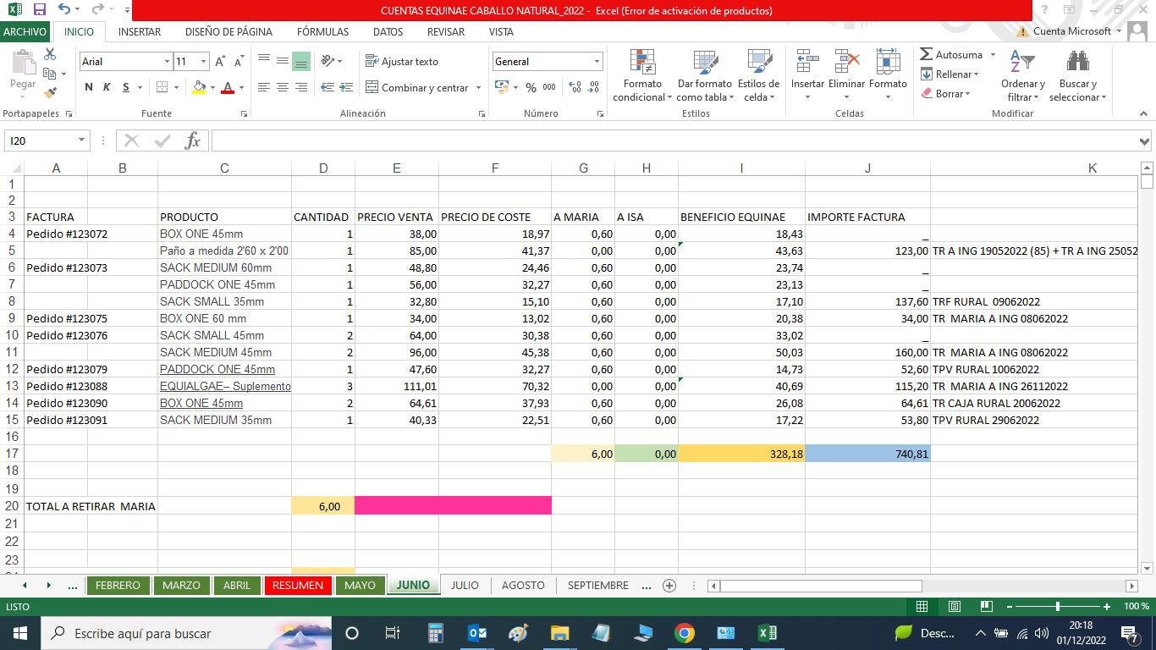Switch to the RESUMEN sheet tab
1156x650 pixels.
pos(297,585)
